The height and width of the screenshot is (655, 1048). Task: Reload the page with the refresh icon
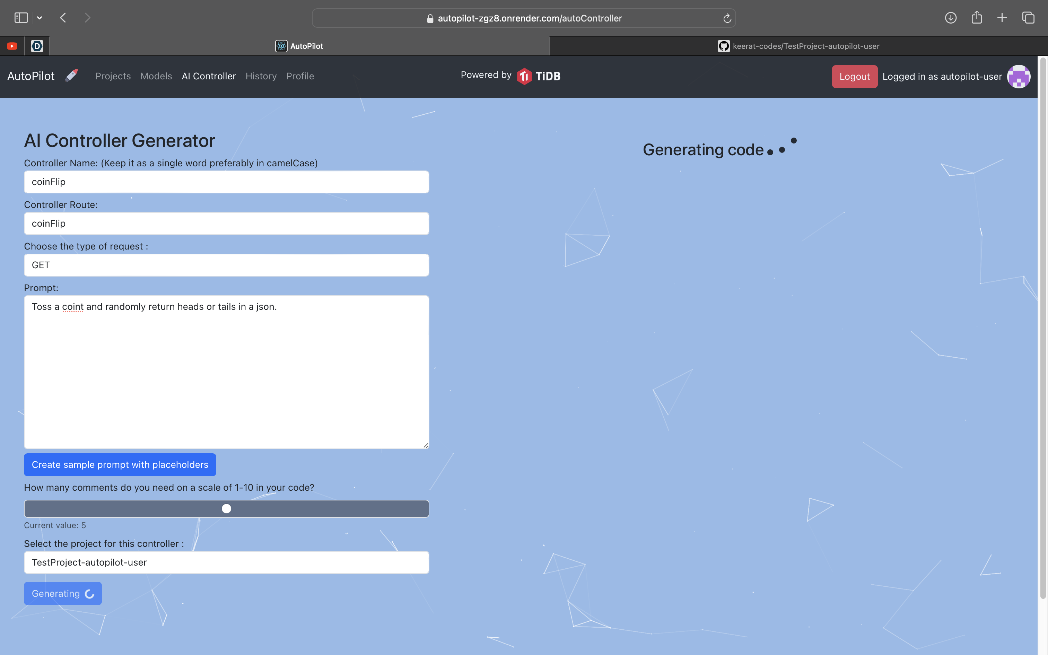(727, 18)
